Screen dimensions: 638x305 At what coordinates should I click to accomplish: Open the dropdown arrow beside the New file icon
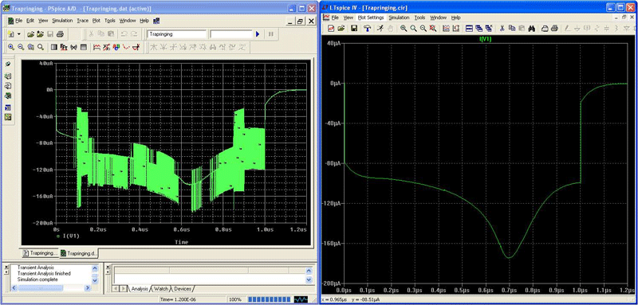(18, 34)
